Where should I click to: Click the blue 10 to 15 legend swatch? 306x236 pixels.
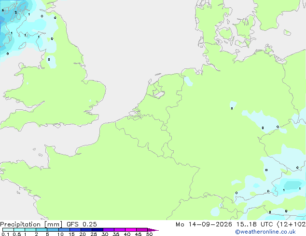tap(64, 230)
